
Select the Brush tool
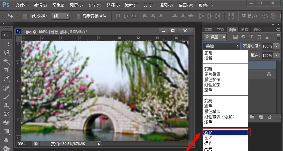(6, 96)
